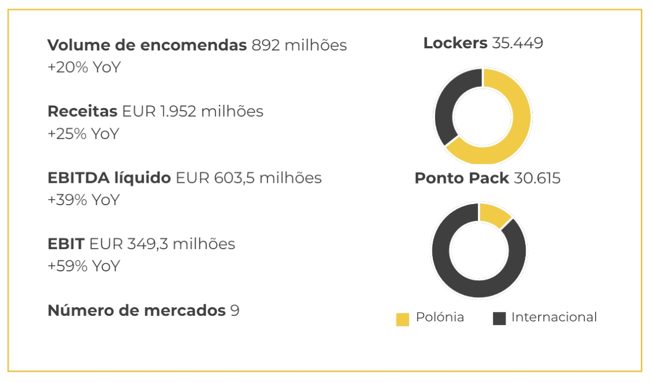Click the 35.449 lockers count
The image size is (651, 382).
[x=518, y=43]
